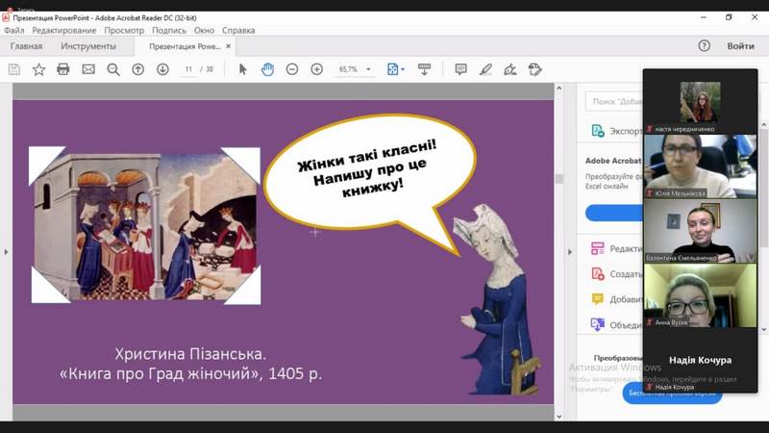Close the Презентация document tab
The width and height of the screenshot is (769, 433).
pyautogui.click(x=228, y=45)
